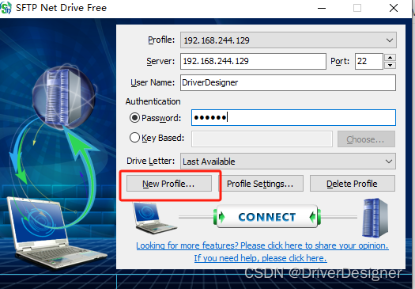Open the Profile dropdown list
The image size is (415, 289).
point(289,40)
